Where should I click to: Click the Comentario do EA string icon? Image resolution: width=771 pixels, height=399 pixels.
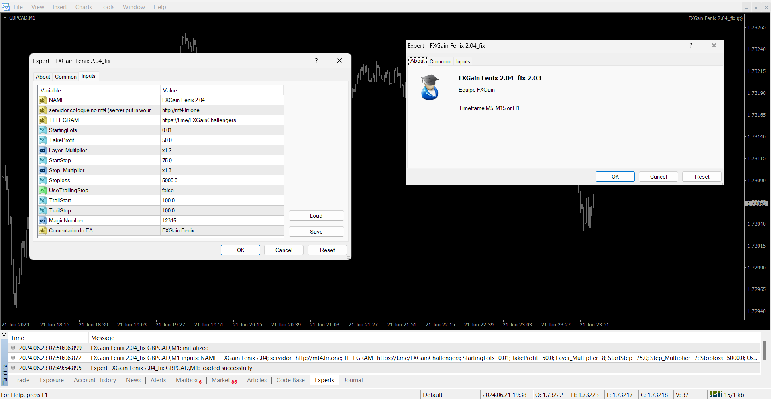coord(43,230)
